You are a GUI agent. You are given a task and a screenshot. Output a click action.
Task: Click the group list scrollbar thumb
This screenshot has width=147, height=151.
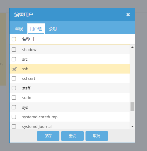(132, 107)
